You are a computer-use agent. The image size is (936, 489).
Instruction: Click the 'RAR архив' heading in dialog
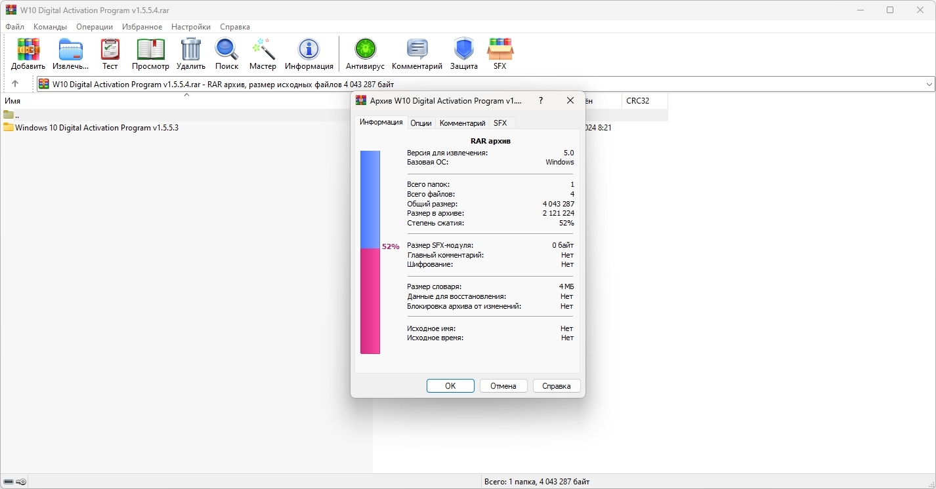coord(490,141)
